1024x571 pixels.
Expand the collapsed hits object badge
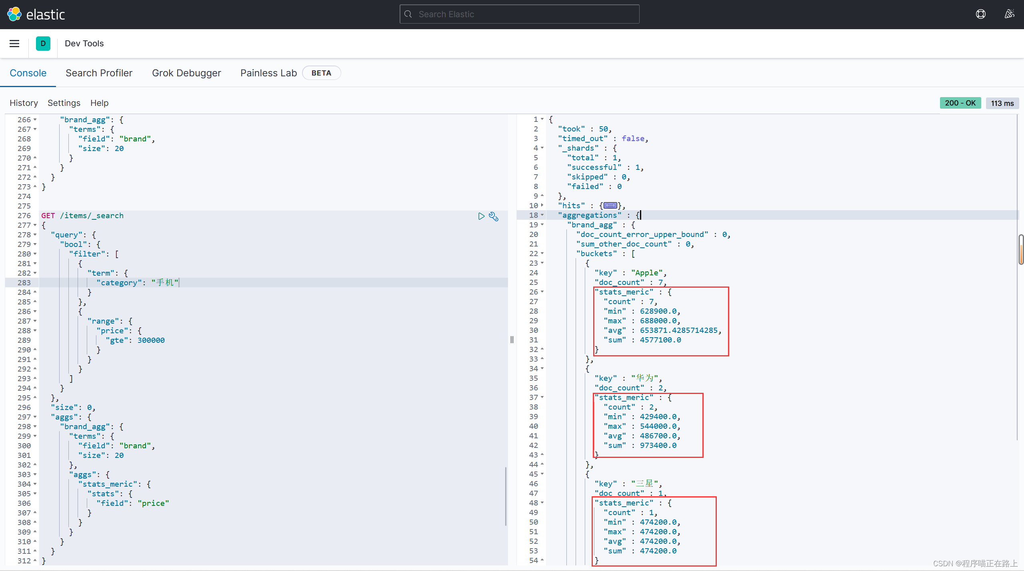pyautogui.click(x=610, y=205)
